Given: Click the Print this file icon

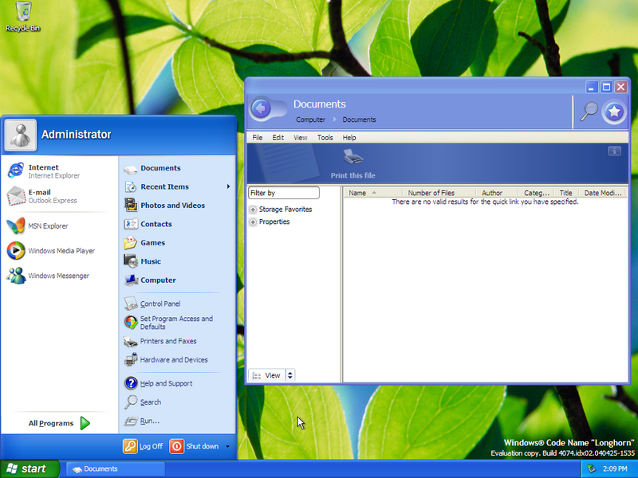Looking at the screenshot, I should (352, 156).
